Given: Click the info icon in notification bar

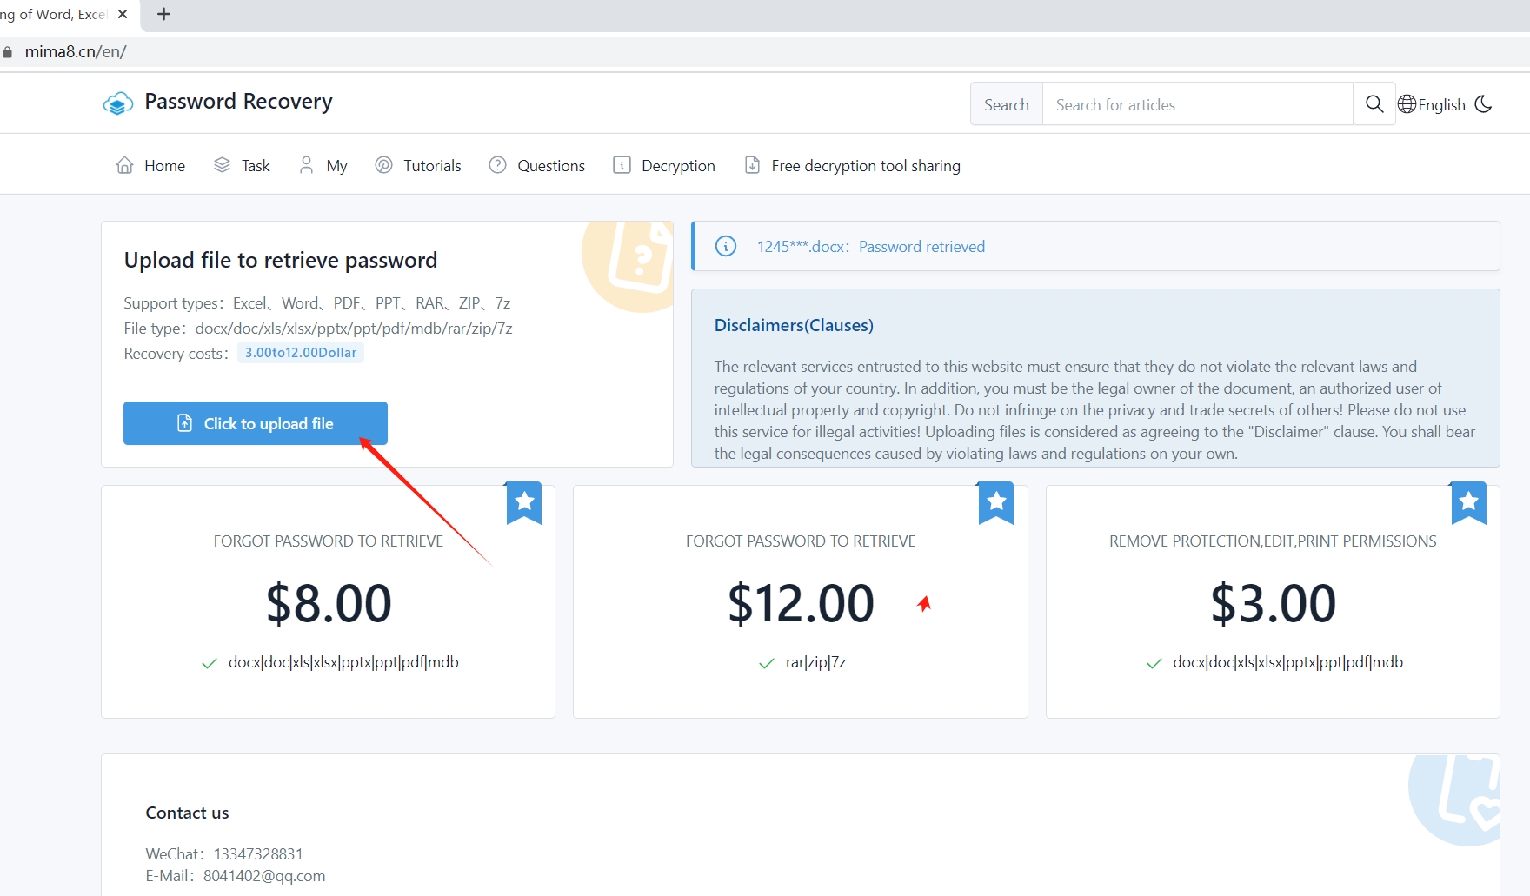Looking at the screenshot, I should pyautogui.click(x=725, y=247).
